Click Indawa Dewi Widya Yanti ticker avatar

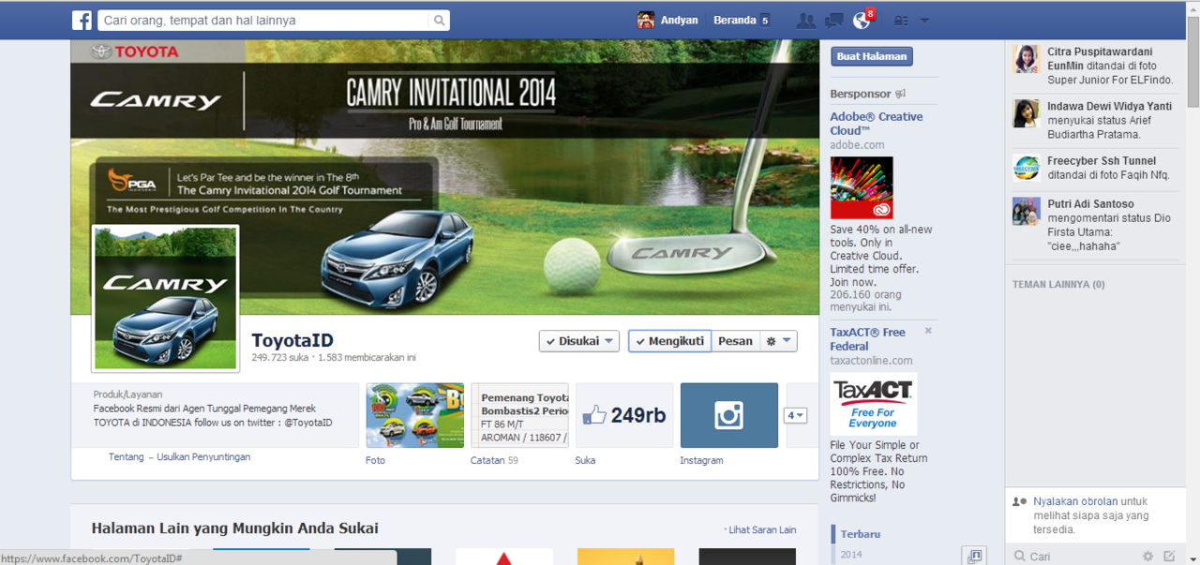(1027, 113)
